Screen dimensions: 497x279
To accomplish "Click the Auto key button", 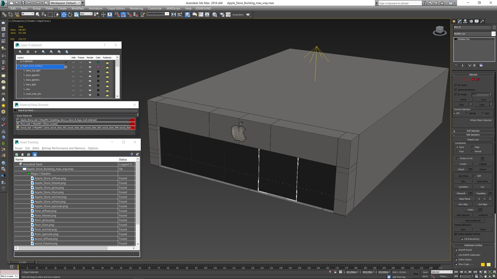I will click(425, 272).
